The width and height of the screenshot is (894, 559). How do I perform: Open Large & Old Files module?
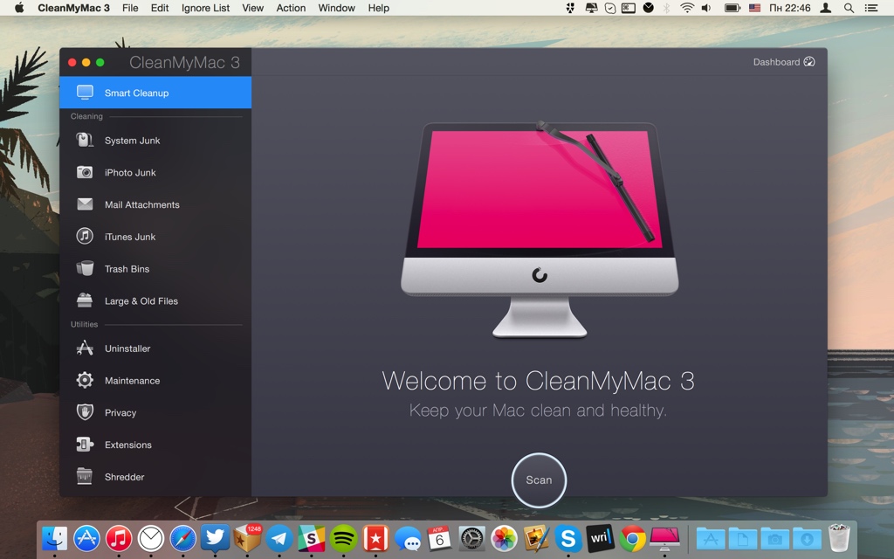point(141,301)
